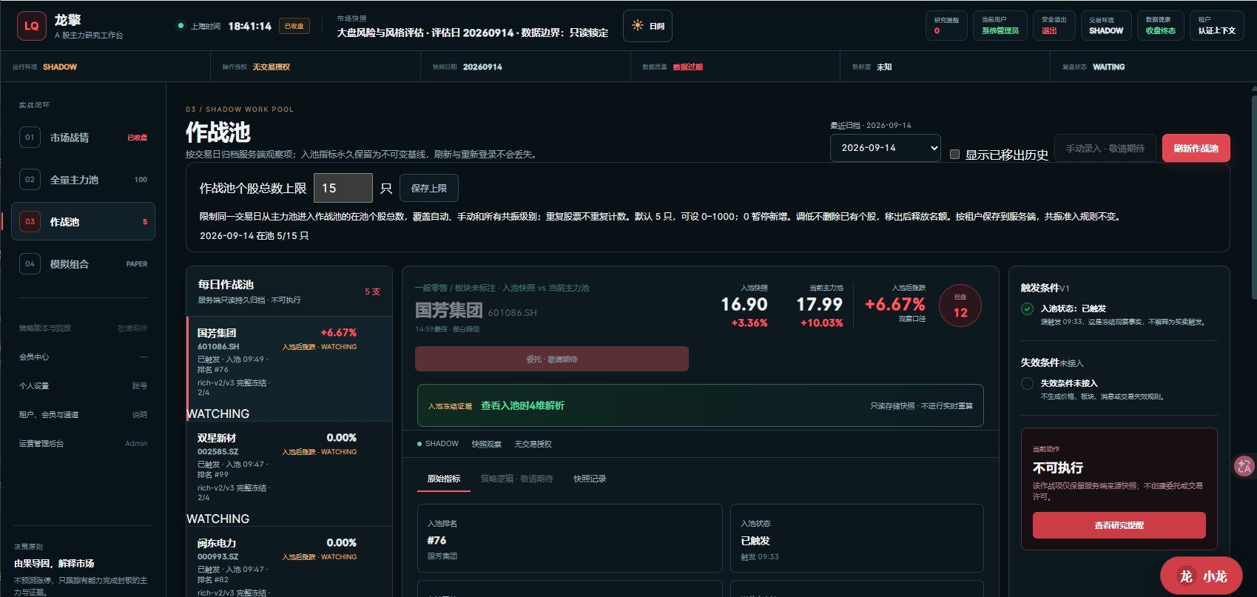The image size is (1257, 597).
Task: Switch to the 原始指标 tab
Action: pyautogui.click(x=444, y=479)
